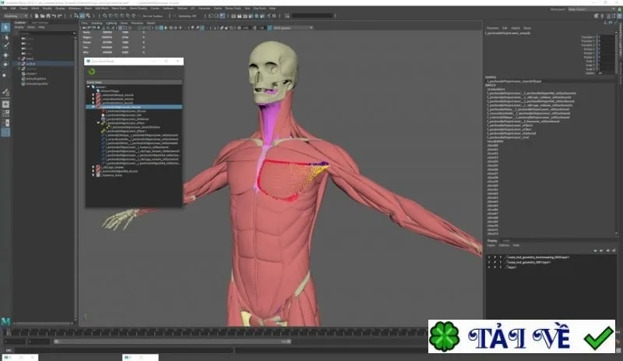Open the Workspace selector at top right
Viewport: 623px width, 361px height.
click(x=586, y=9)
